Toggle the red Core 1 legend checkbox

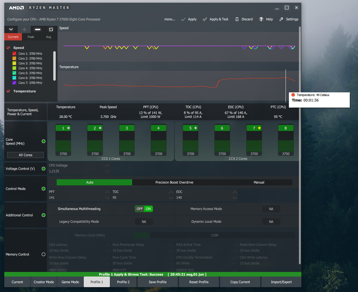14,53
